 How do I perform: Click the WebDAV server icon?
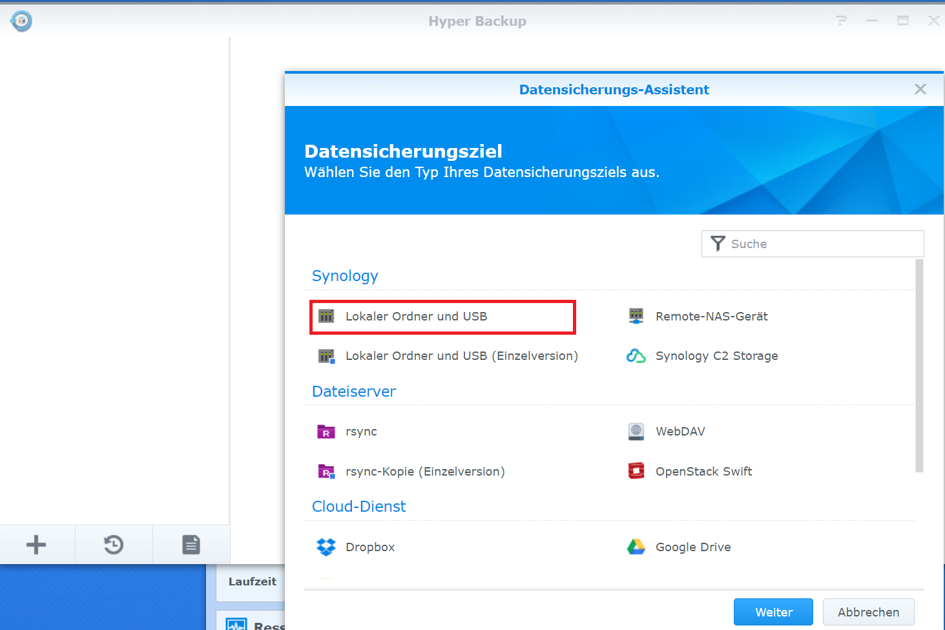tap(636, 431)
